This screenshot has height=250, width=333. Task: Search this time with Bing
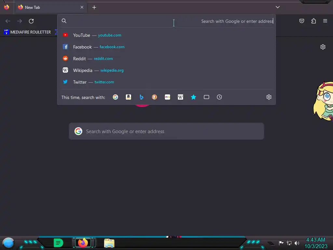[x=141, y=97]
